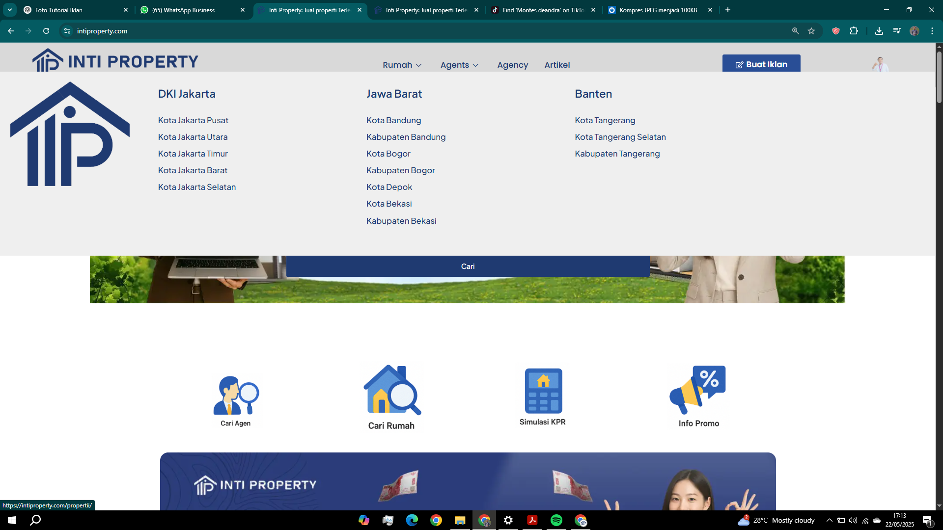The height and width of the screenshot is (530, 943).
Task: Click the Buat Iklan button
Action: coord(761,64)
